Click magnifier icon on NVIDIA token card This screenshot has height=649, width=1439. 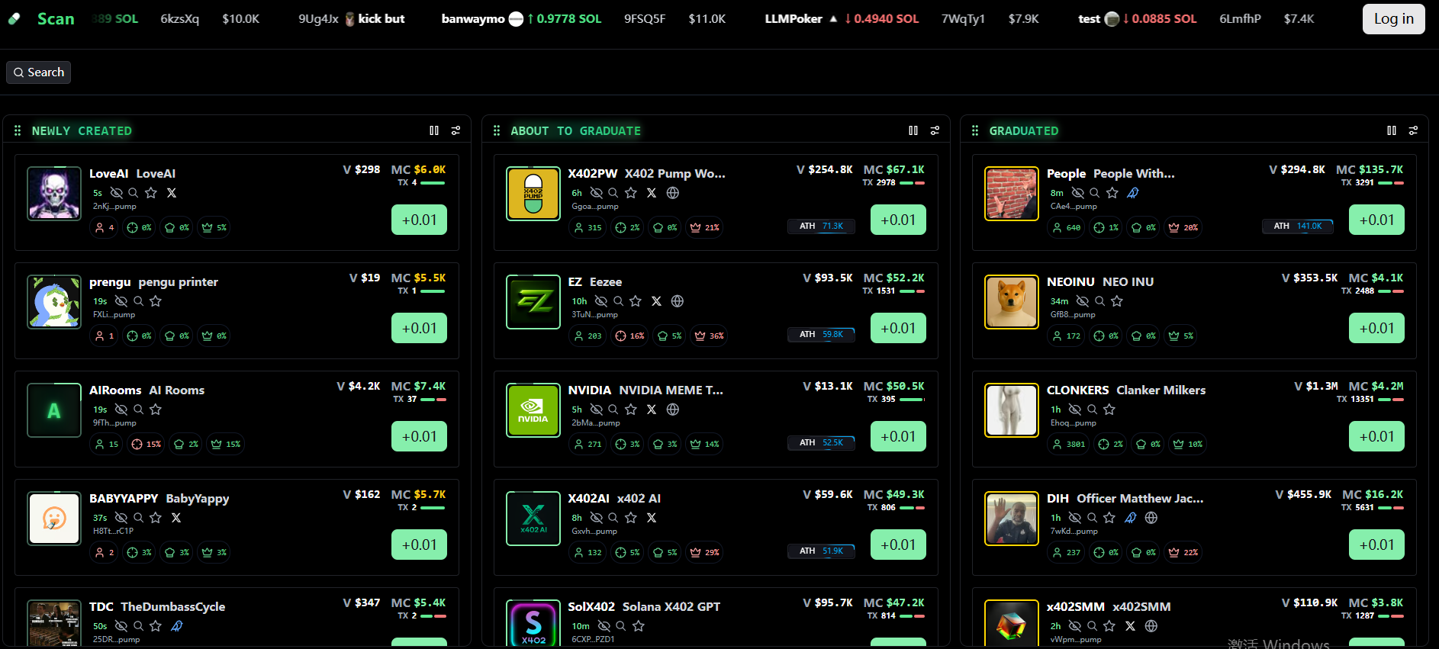point(613,410)
